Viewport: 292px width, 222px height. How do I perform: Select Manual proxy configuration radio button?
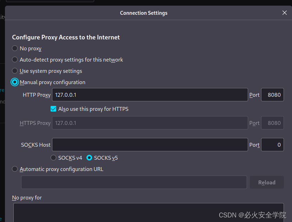(15, 82)
